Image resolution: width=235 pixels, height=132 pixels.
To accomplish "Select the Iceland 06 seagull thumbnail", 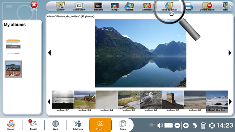I will [151, 101].
